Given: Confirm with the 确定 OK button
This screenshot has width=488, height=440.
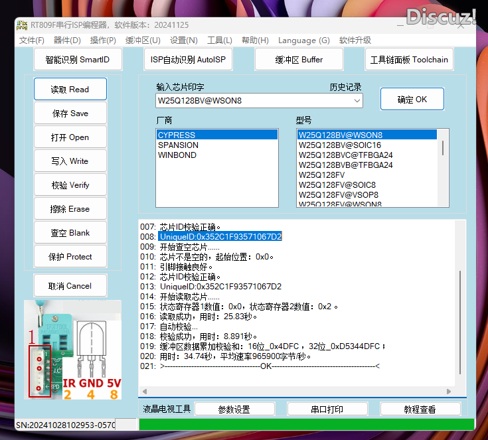Looking at the screenshot, I should click(412, 100).
